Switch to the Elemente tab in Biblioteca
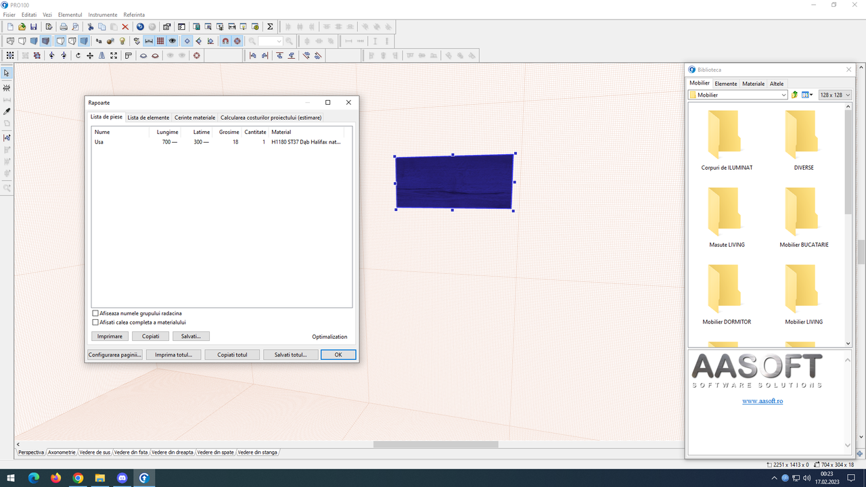 [726, 84]
